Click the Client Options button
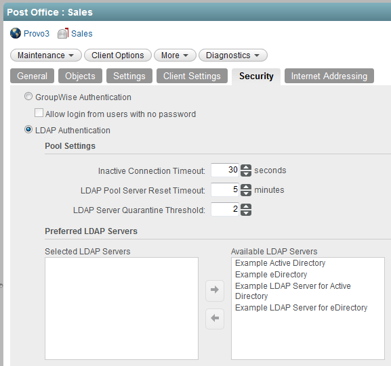This screenshot has height=366, width=391. (118, 55)
